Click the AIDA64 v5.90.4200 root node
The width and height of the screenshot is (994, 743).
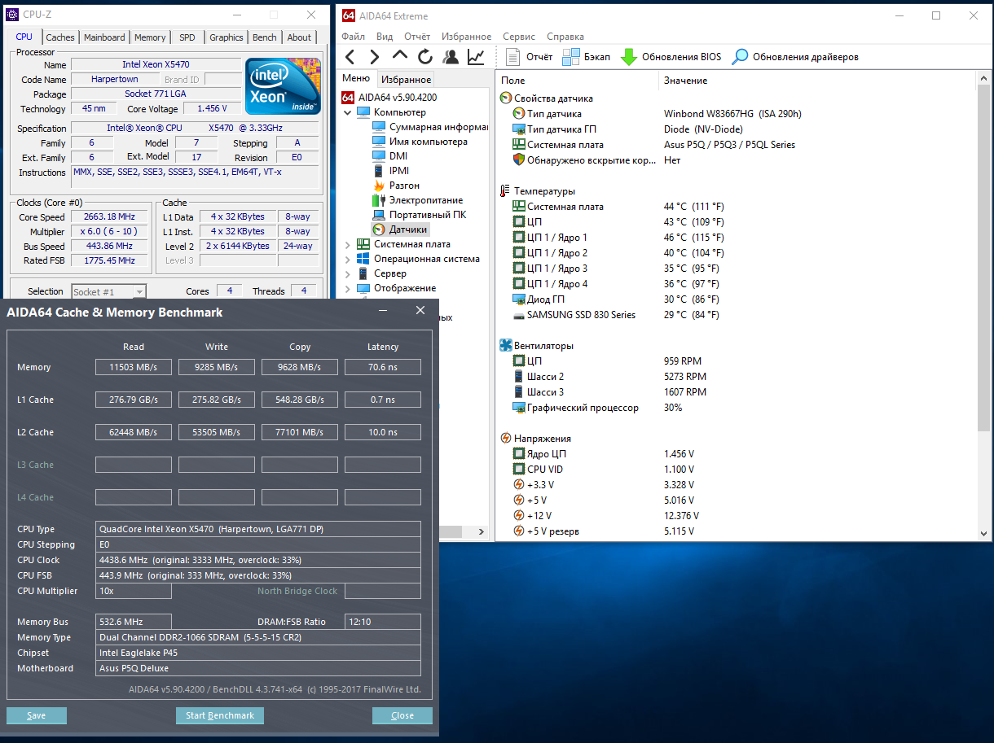click(389, 98)
